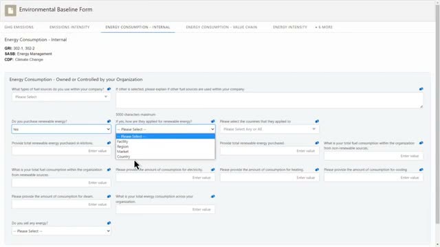Click comment icon beside consumption for heating
Image resolution: width=440 pixels, height=247 pixels.
point(317,169)
